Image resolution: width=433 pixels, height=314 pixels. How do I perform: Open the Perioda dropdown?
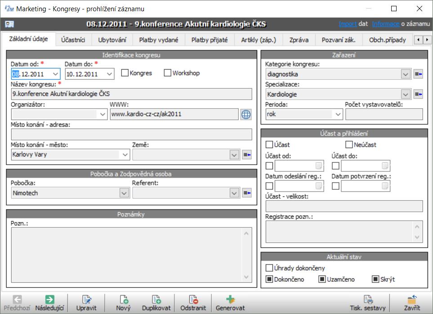click(x=338, y=114)
